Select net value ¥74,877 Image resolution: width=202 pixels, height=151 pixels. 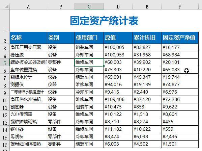[180, 85]
